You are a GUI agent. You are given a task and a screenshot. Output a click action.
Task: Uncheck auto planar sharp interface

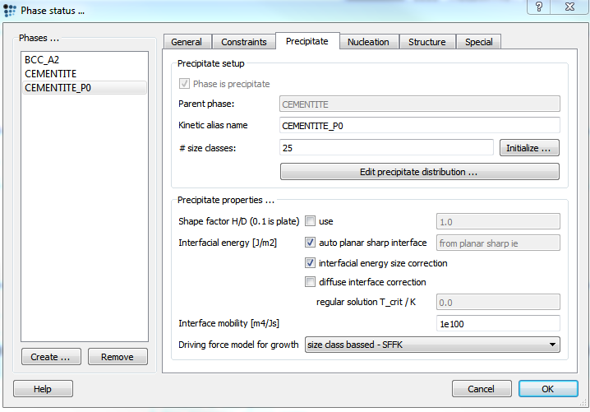click(x=311, y=243)
